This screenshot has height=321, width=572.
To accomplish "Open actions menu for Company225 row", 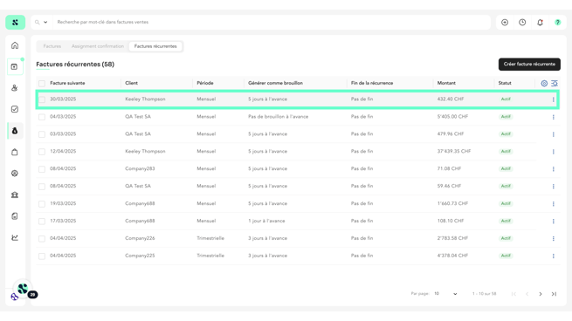I will (x=553, y=256).
